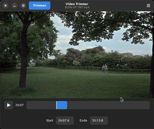Minimize the Video Trimmer window
The height and width of the screenshot is (129, 154).
(14, 6)
